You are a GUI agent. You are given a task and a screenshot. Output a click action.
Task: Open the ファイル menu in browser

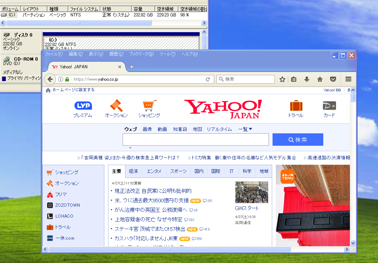tap(54, 54)
